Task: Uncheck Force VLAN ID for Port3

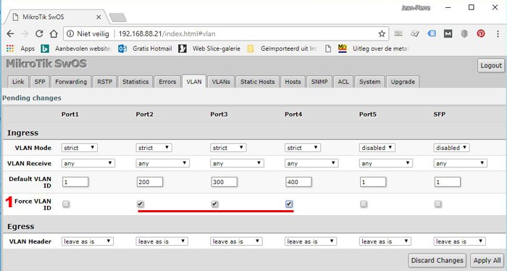Action: [214, 204]
